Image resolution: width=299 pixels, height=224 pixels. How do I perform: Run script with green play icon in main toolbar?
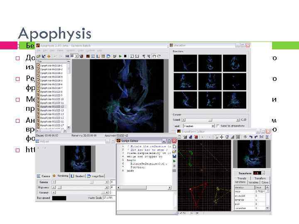pos(120,56)
